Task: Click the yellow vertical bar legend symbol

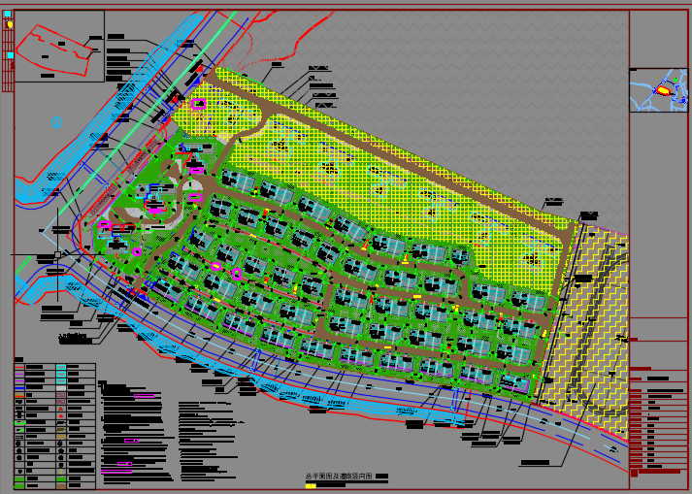Action: pos(61,472)
